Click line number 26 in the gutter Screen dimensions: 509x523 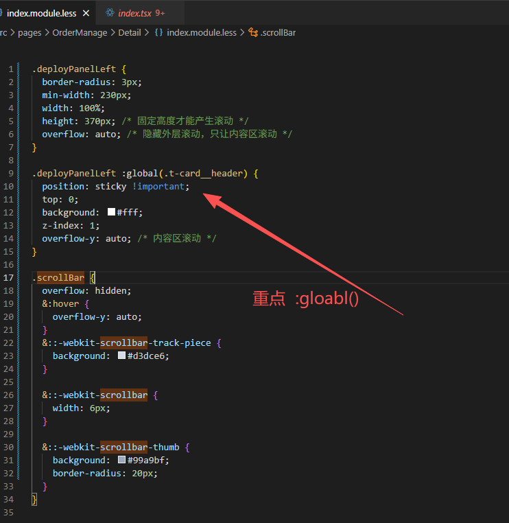9,395
